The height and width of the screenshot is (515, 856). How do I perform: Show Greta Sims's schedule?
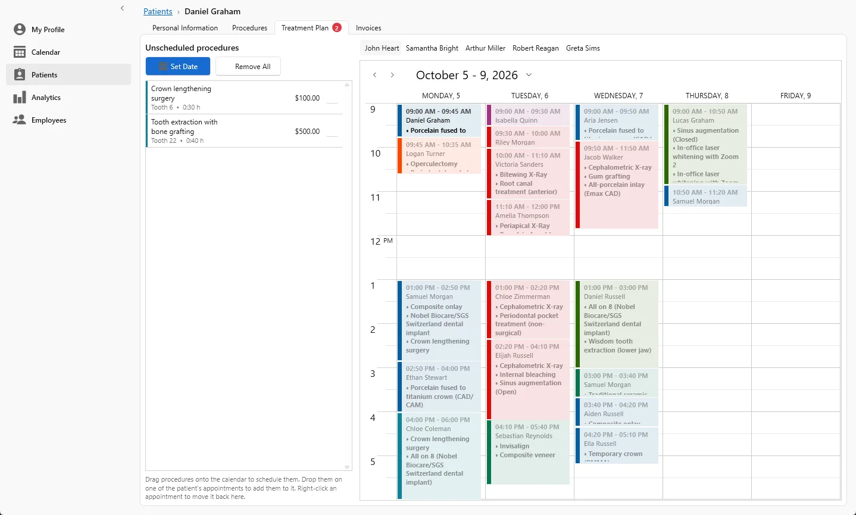coord(583,48)
